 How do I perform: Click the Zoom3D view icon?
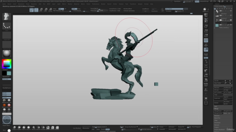(206, 75)
